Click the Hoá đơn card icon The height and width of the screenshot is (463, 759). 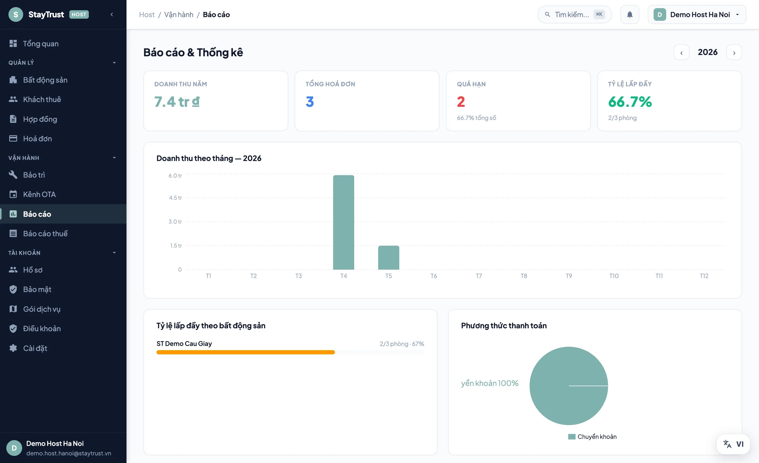tap(13, 138)
